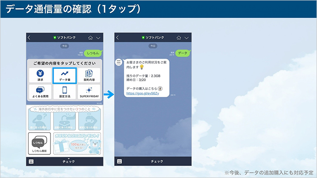
Task: Tap the home icon in right phone header
Action: coord(179,38)
